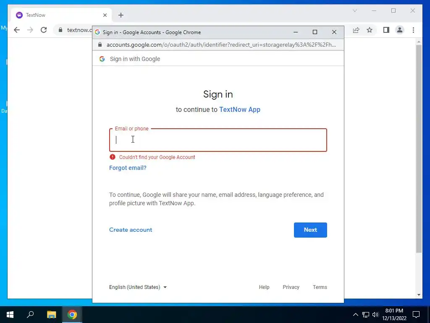Expand the English (United States) language dropdown
Screen dimensions: 430x323
pos(138,287)
